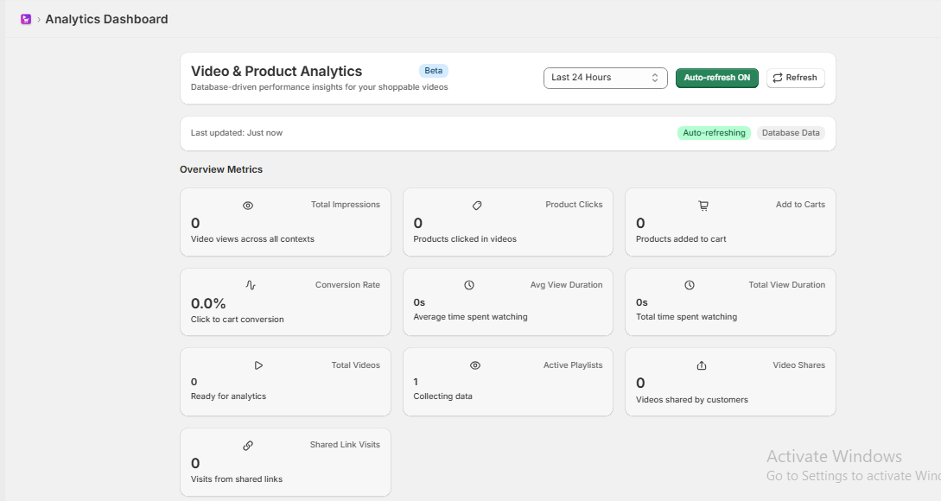Click the Auto-refreshing status badge
The width and height of the screenshot is (941, 501).
714,133
